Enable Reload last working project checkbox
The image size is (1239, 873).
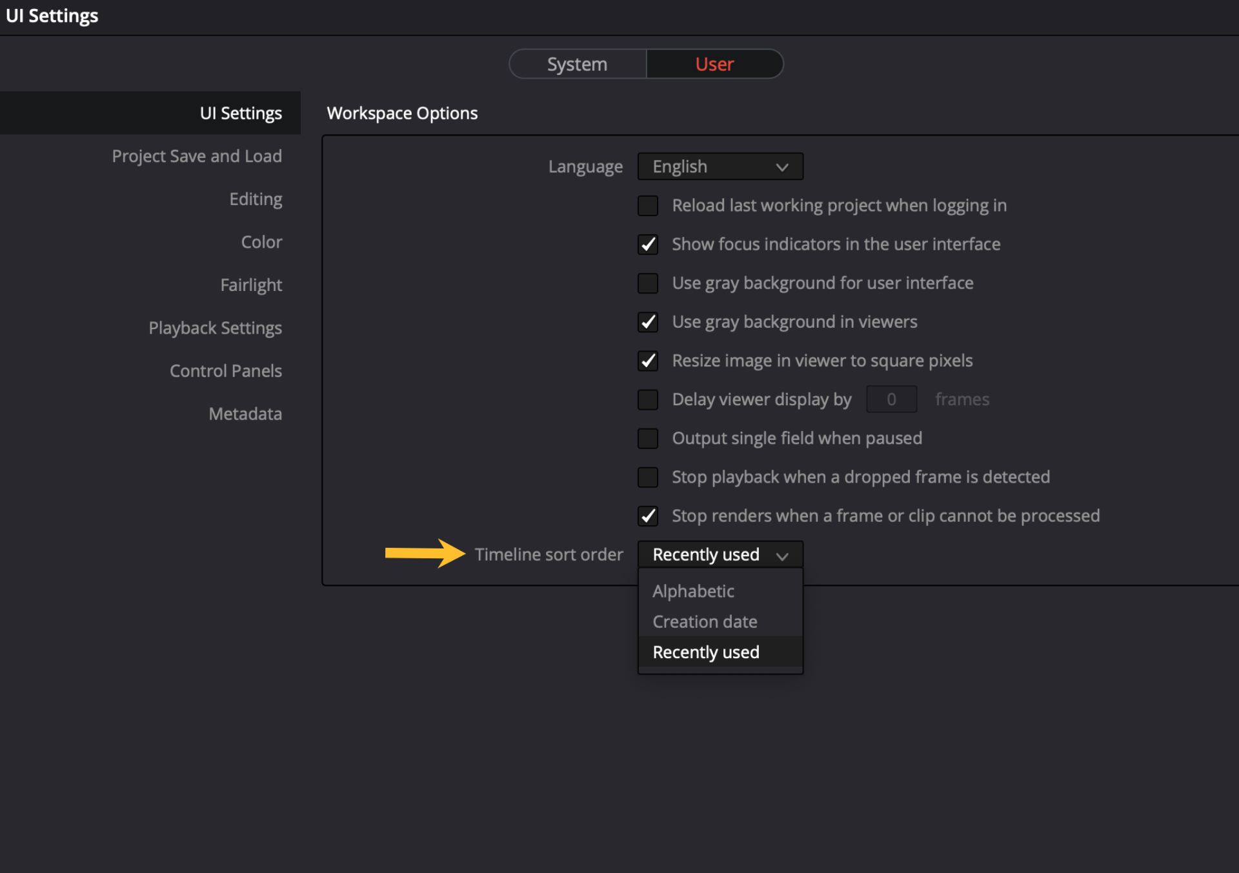(x=648, y=206)
